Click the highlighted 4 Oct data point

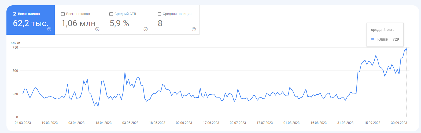point(406,49)
